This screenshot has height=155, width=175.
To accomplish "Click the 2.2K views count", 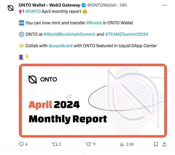I will (x=130, y=144).
